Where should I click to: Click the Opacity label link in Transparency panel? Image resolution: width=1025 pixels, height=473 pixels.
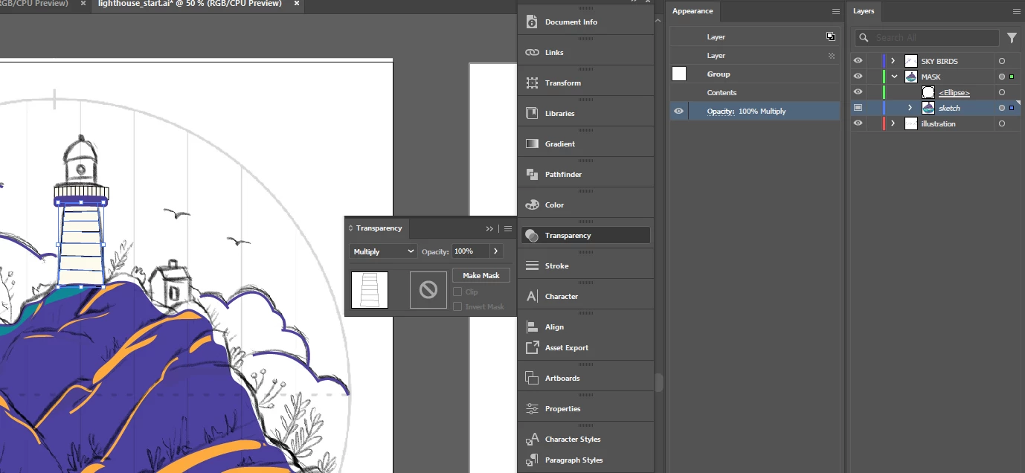tap(435, 252)
